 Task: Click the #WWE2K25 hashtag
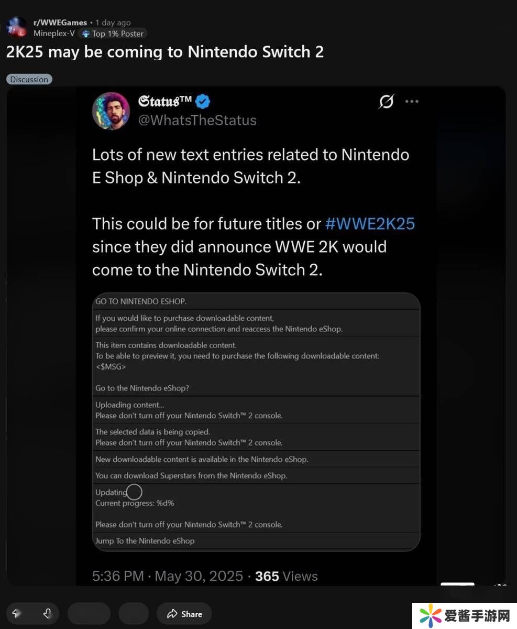click(x=370, y=224)
